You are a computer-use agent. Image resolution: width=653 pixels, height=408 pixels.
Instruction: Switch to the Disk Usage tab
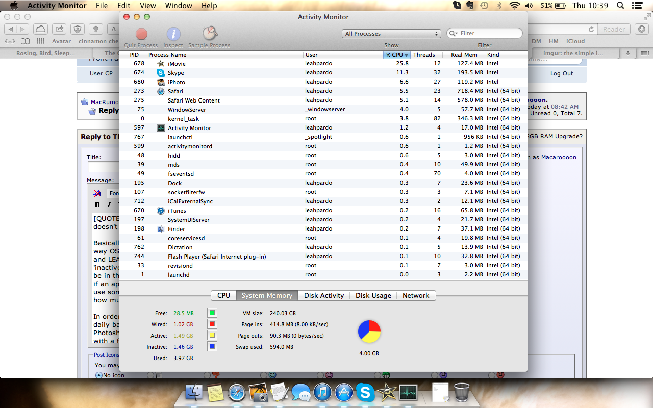[x=373, y=295]
